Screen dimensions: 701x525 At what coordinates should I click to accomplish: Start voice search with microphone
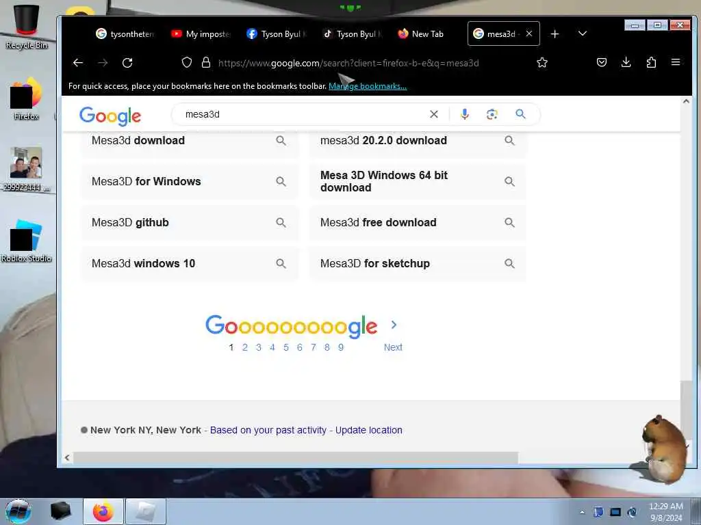(465, 114)
